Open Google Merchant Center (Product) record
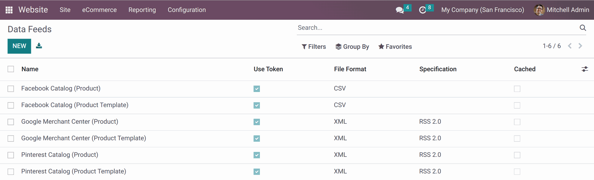 [x=70, y=122]
